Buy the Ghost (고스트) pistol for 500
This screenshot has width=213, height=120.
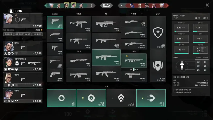[x=55, y=62]
